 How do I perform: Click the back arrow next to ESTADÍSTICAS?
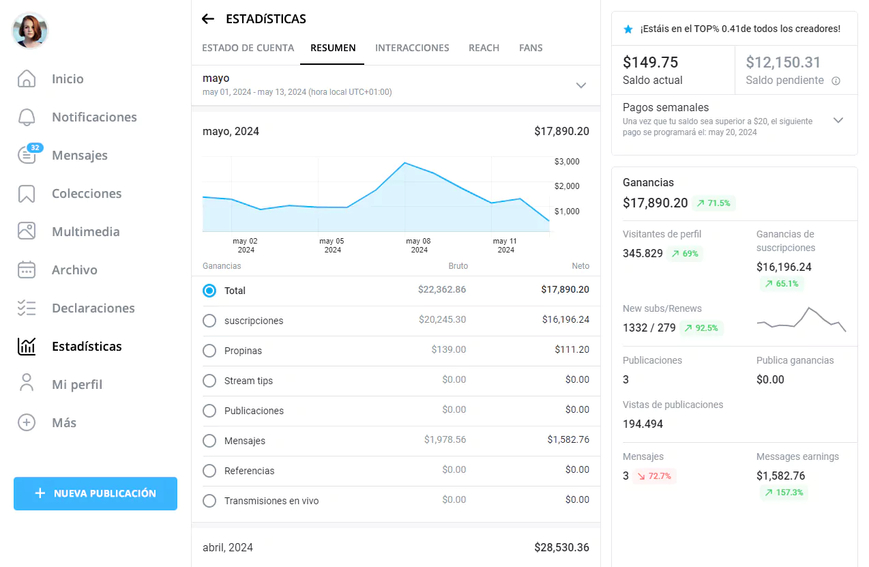coord(208,19)
